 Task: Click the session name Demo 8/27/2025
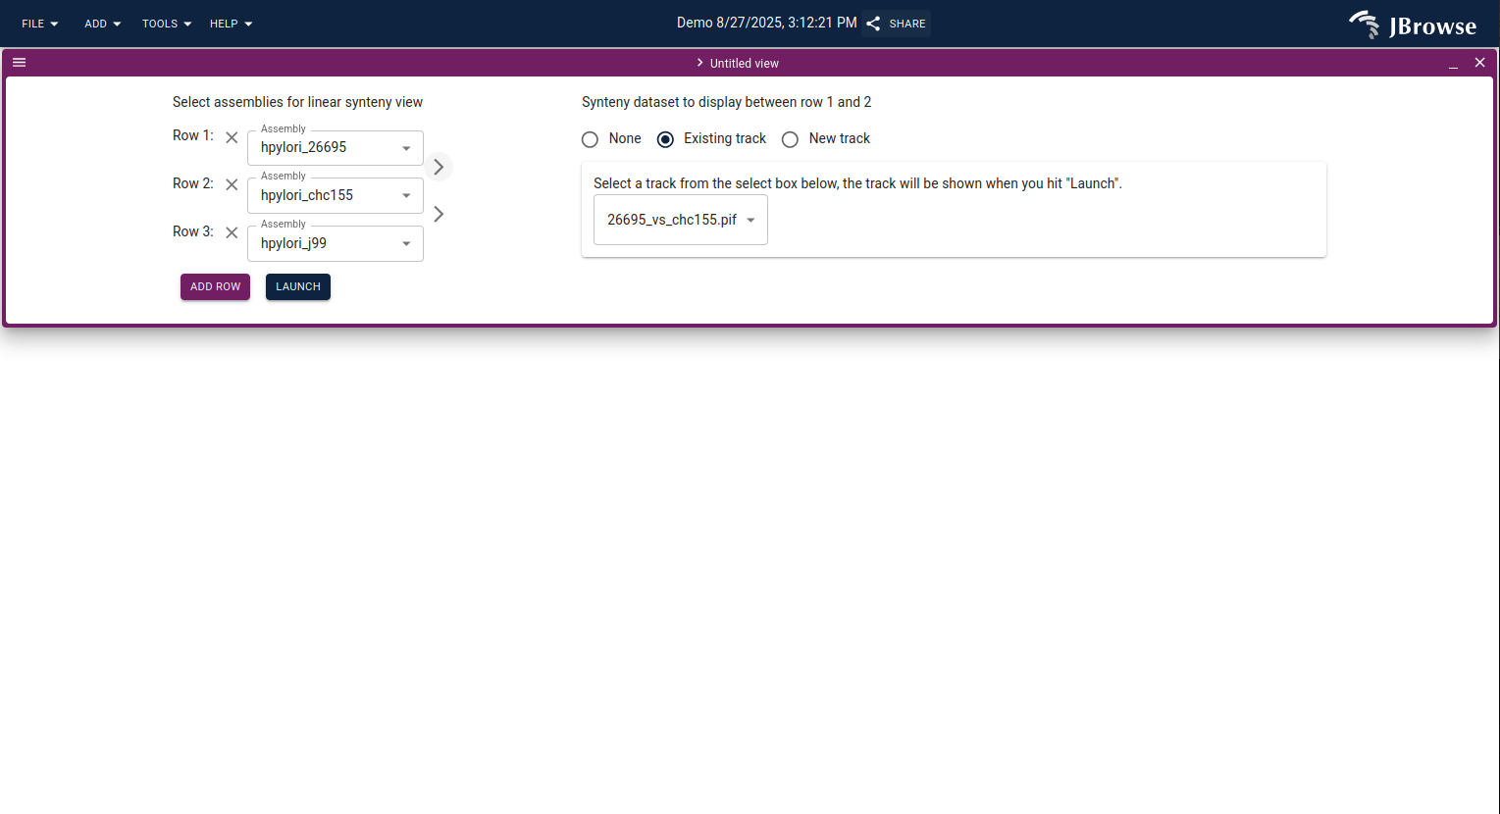(767, 23)
